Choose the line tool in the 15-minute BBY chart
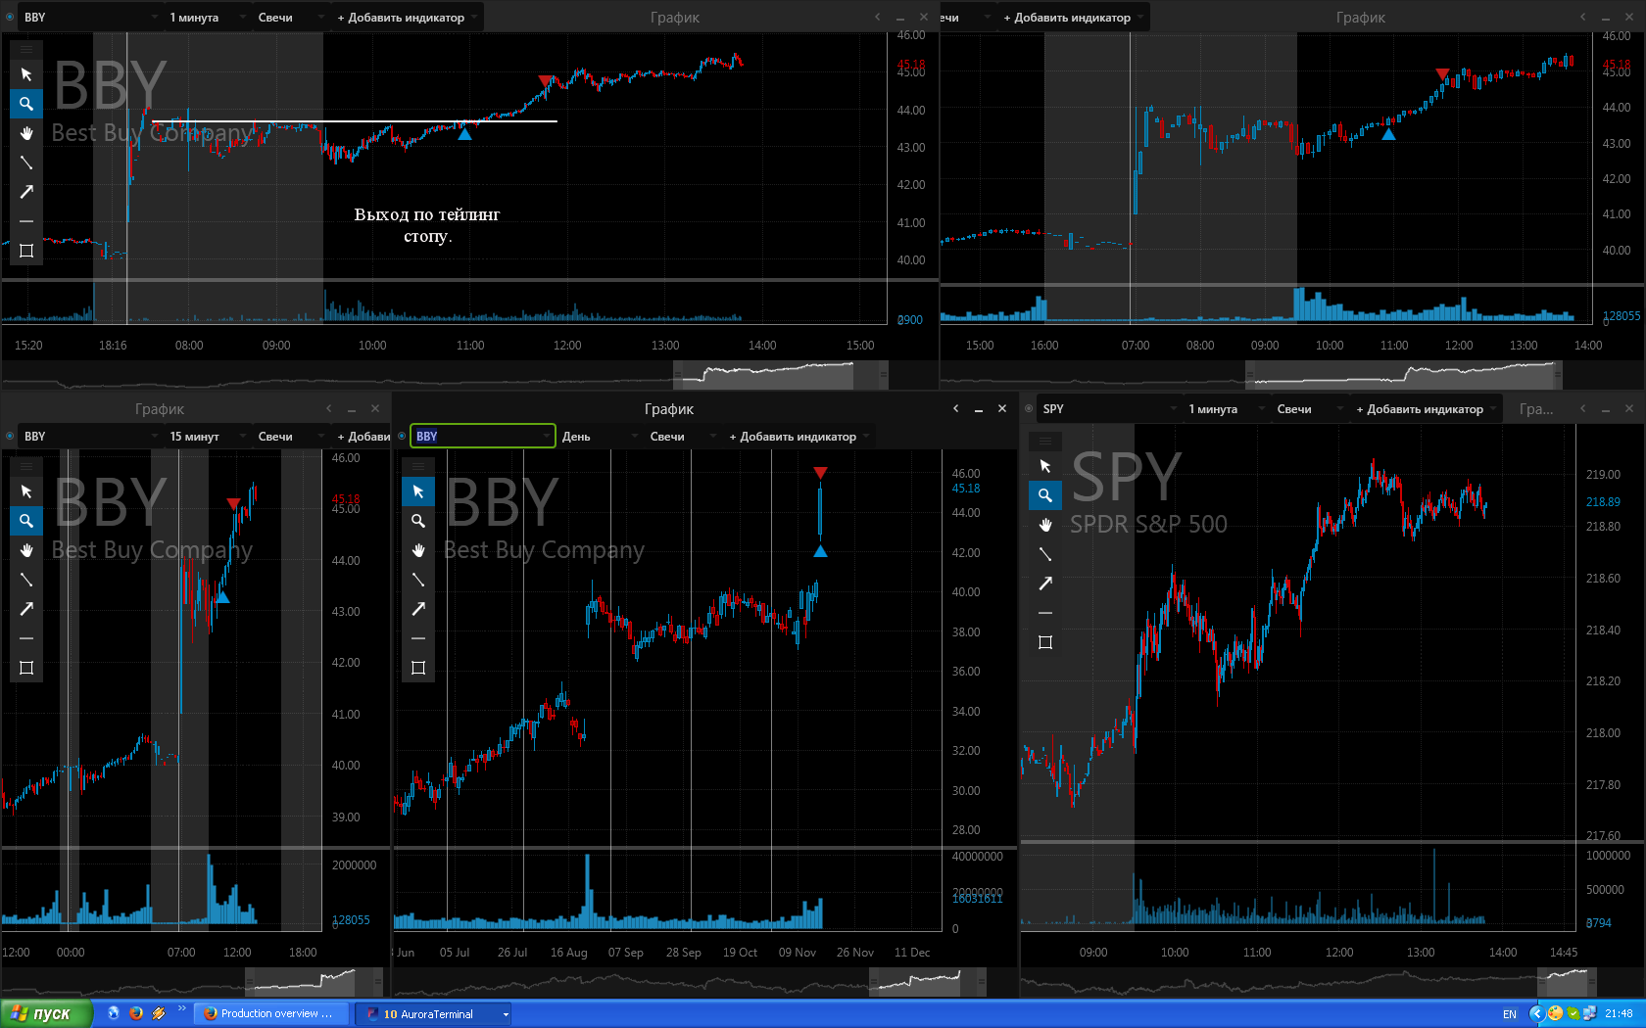 [x=26, y=580]
